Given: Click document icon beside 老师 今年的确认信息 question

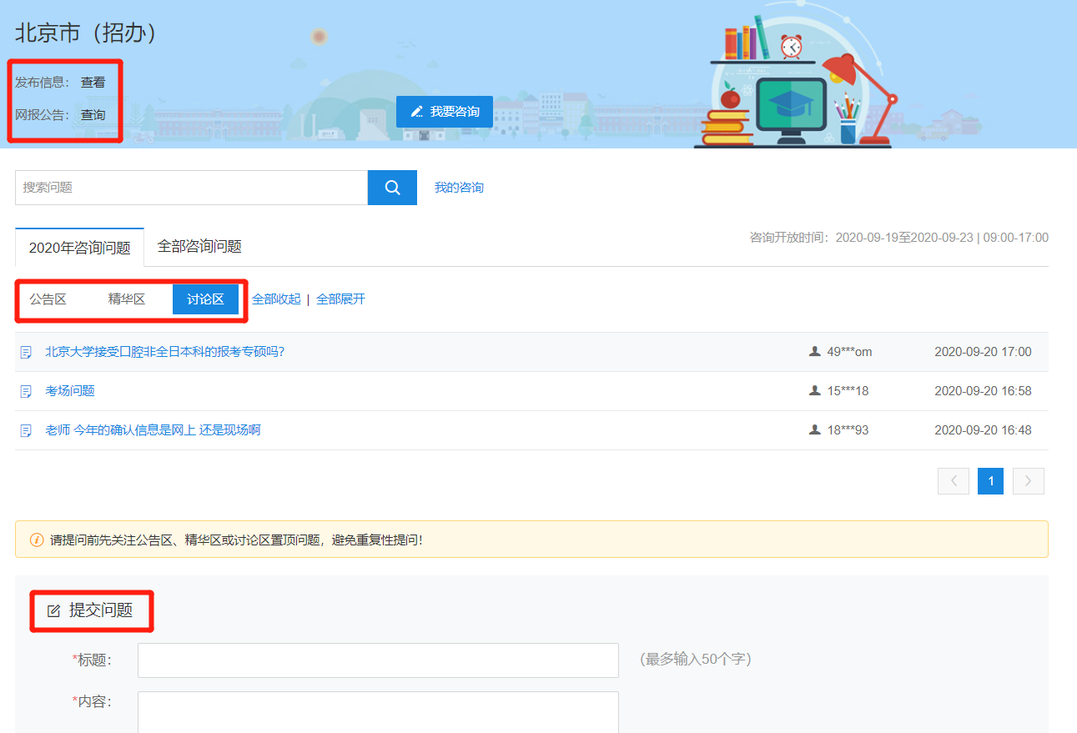Looking at the screenshot, I should pos(26,430).
